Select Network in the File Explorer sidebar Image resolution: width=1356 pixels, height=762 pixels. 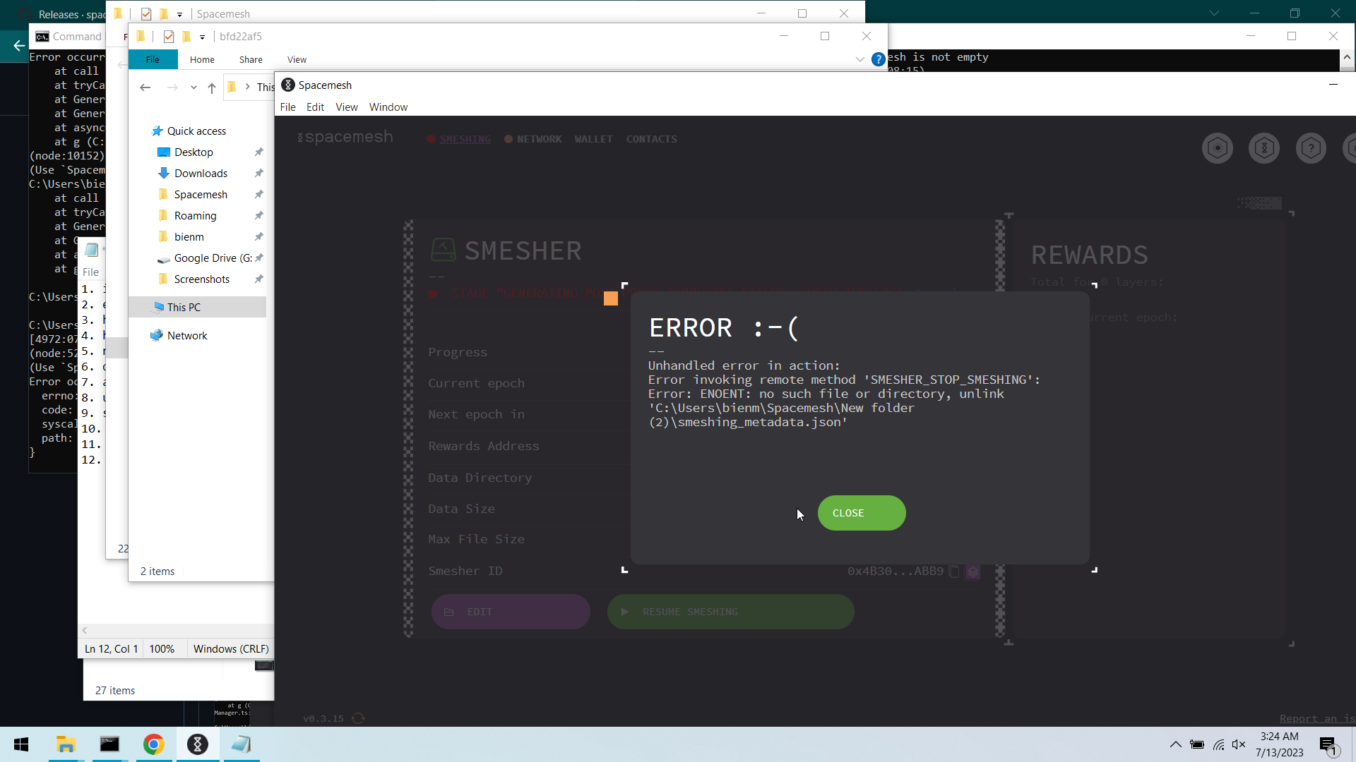[186, 335]
